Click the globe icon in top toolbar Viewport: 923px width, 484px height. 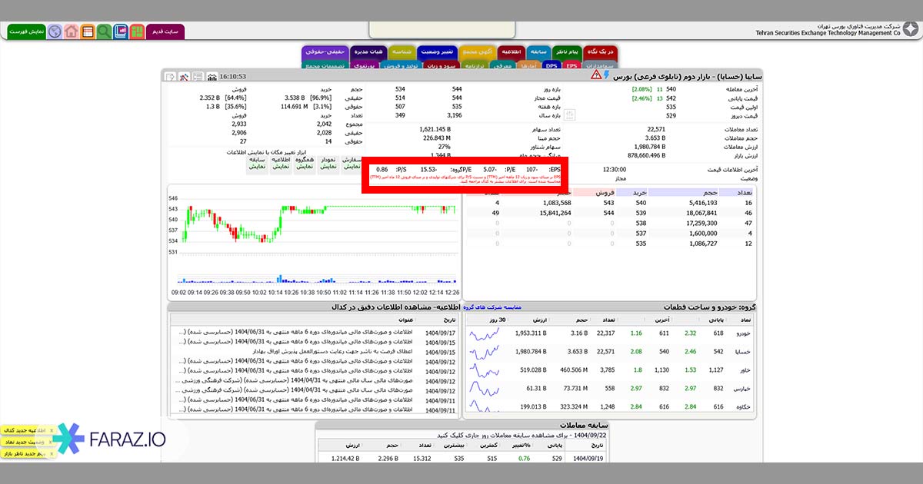point(55,31)
